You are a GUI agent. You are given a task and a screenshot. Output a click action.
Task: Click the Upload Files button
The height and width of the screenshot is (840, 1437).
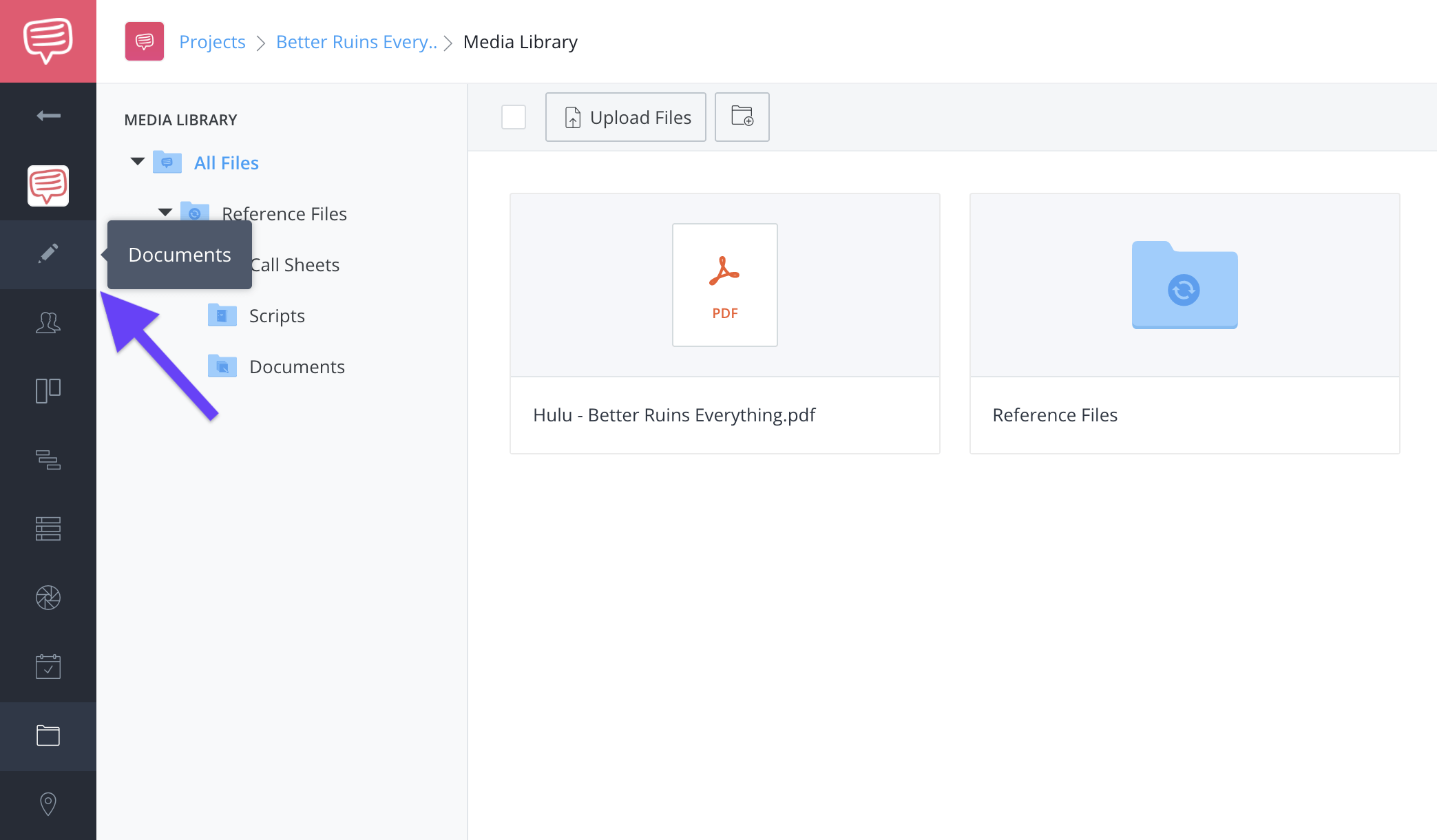tap(626, 117)
